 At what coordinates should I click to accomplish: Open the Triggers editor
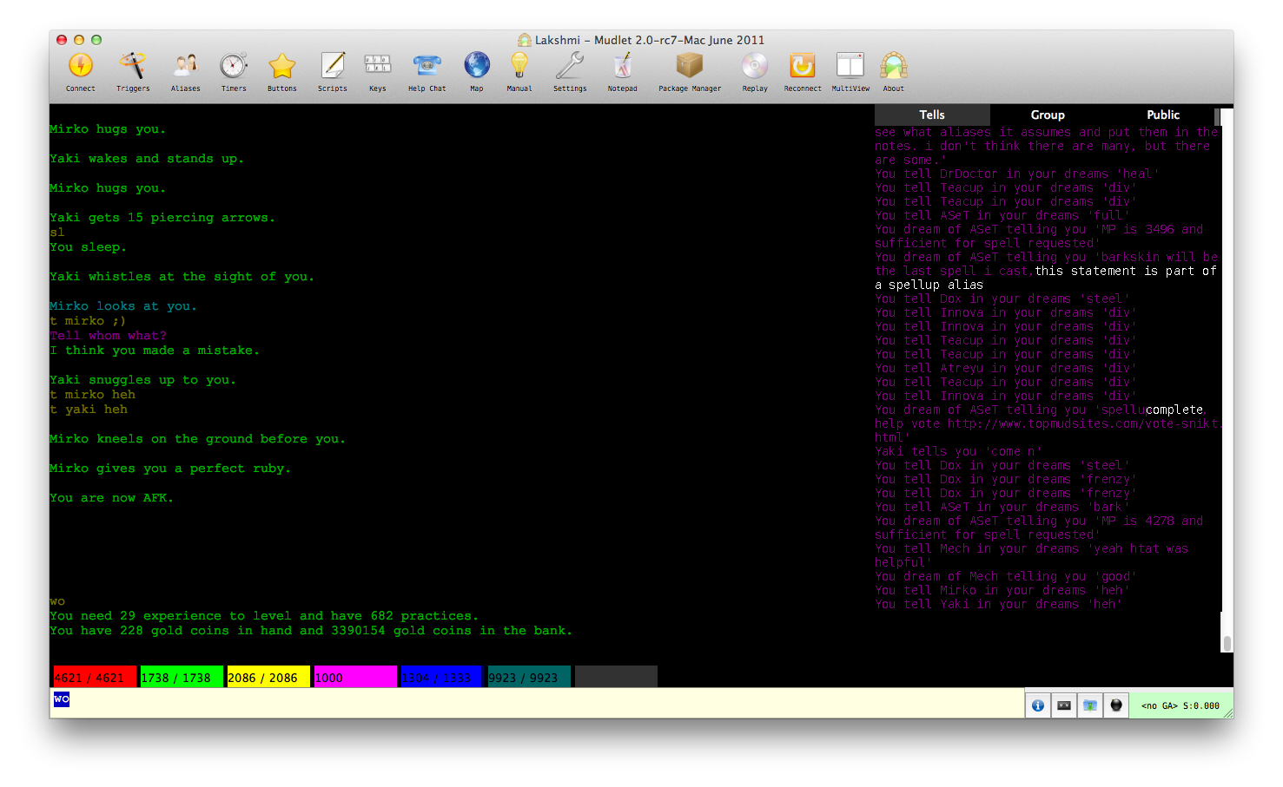click(x=133, y=67)
